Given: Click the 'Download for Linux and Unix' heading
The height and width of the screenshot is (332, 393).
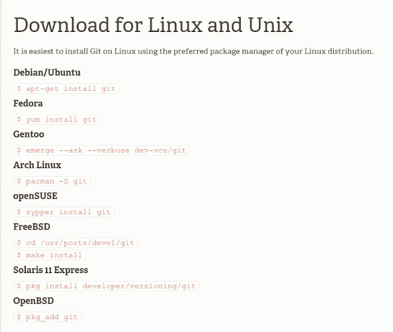Looking at the screenshot, I should coord(153,25).
